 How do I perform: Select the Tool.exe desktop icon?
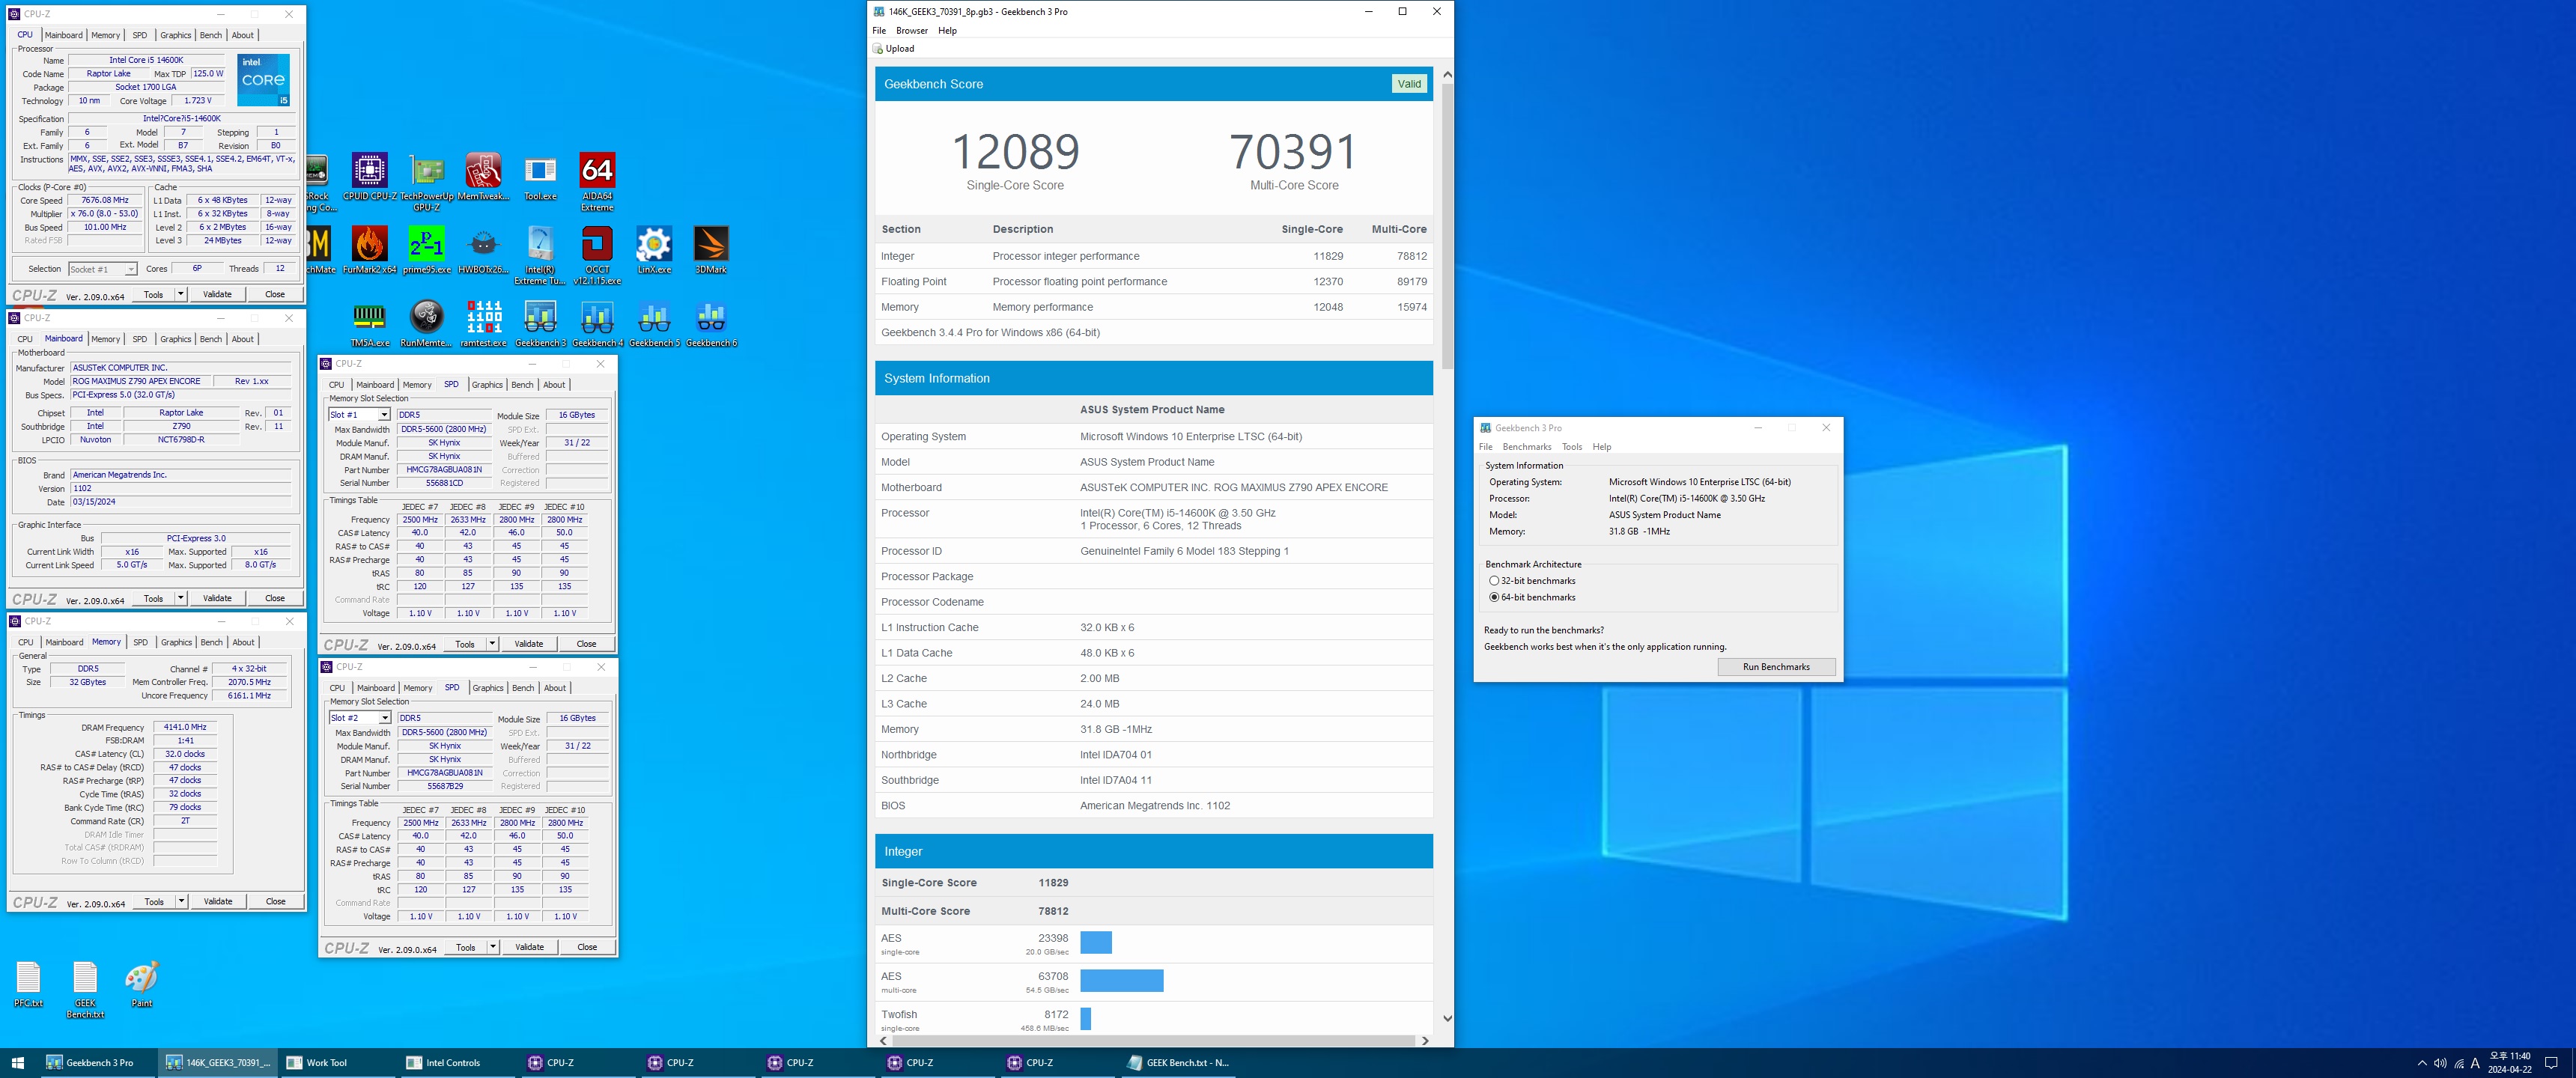coord(540,177)
